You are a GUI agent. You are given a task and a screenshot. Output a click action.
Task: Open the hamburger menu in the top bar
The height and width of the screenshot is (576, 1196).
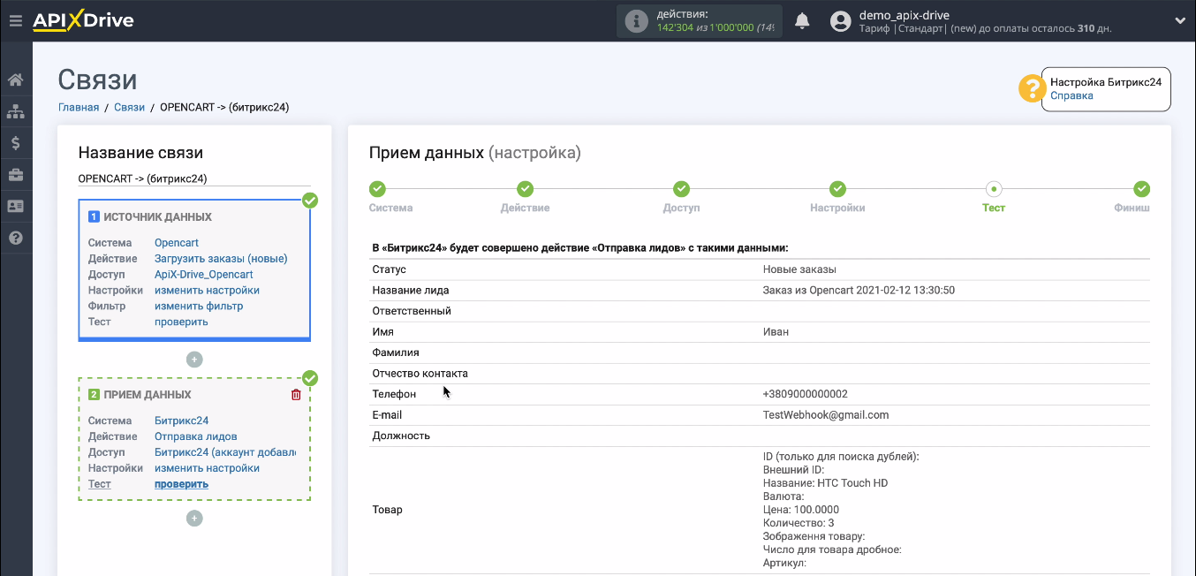pyautogui.click(x=15, y=20)
